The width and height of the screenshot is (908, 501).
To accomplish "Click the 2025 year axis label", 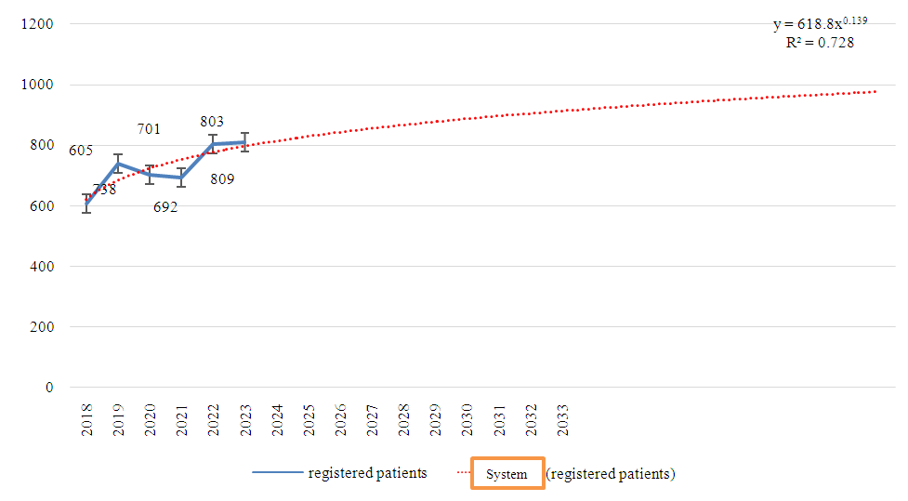I will [309, 420].
